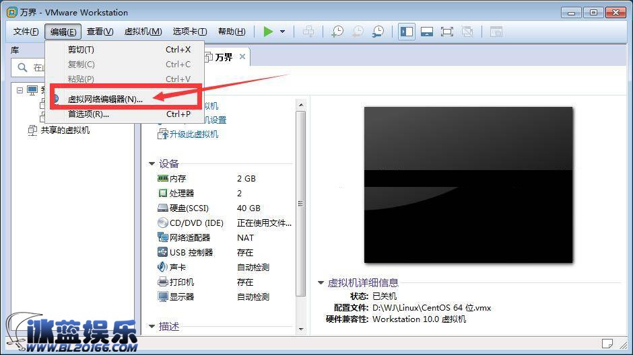Screen dimensions: 633x355
Task: Open the 查看(V) menu
Action: [100, 32]
